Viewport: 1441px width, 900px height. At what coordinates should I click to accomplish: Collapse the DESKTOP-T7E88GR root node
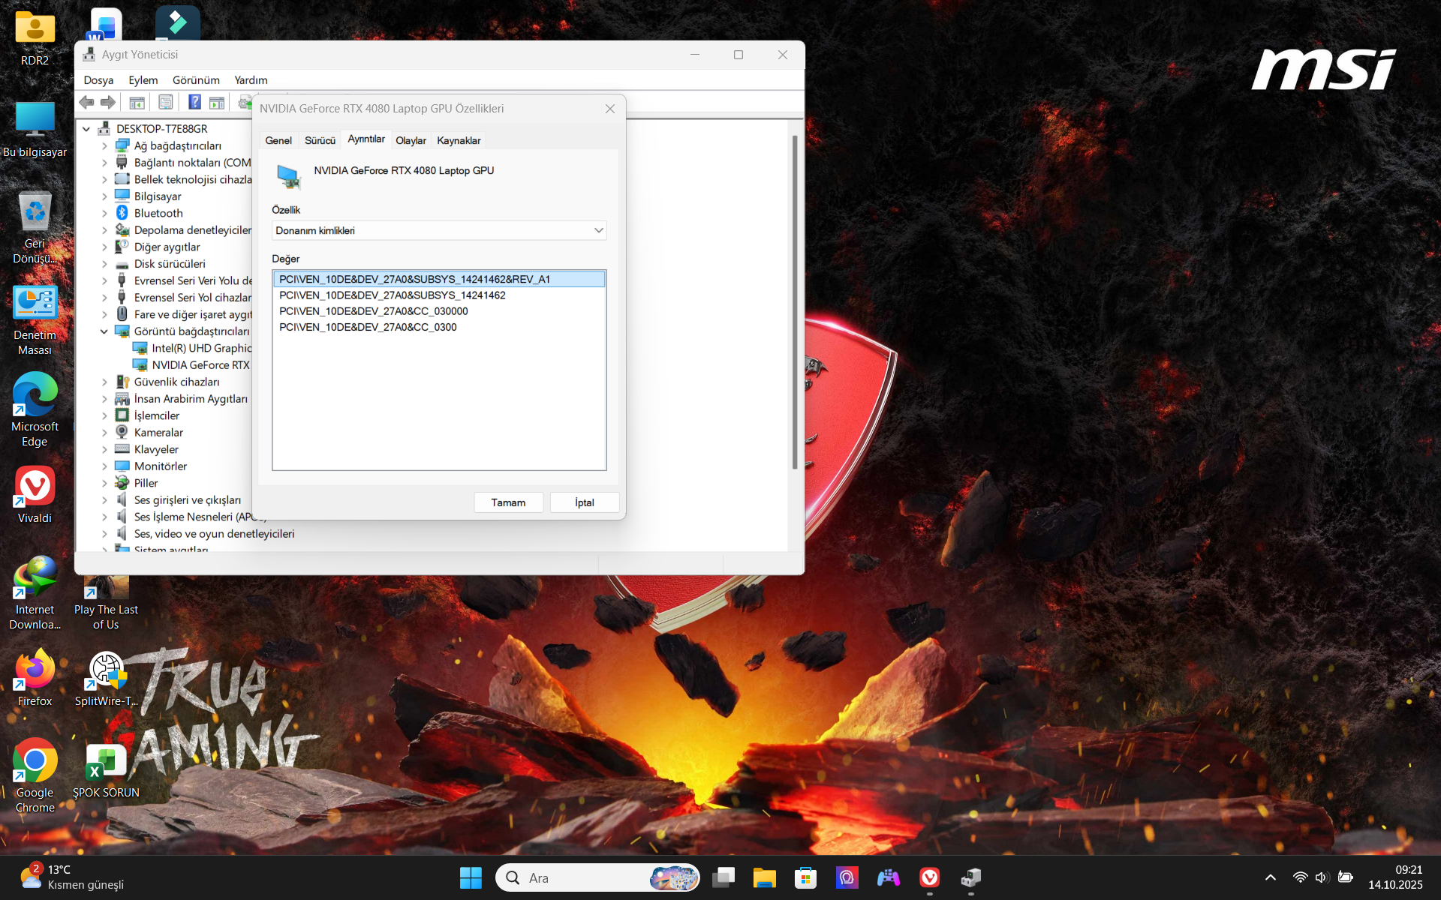coord(86,129)
